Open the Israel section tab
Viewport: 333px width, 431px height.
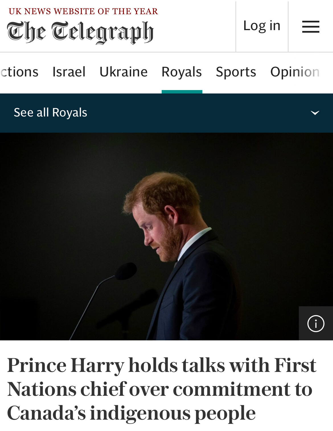coord(69,72)
